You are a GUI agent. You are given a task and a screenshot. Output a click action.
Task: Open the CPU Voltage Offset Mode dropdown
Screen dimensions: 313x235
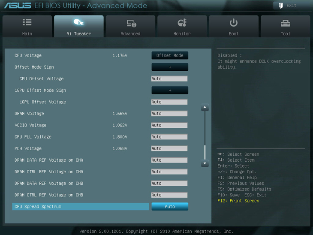tap(170, 55)
